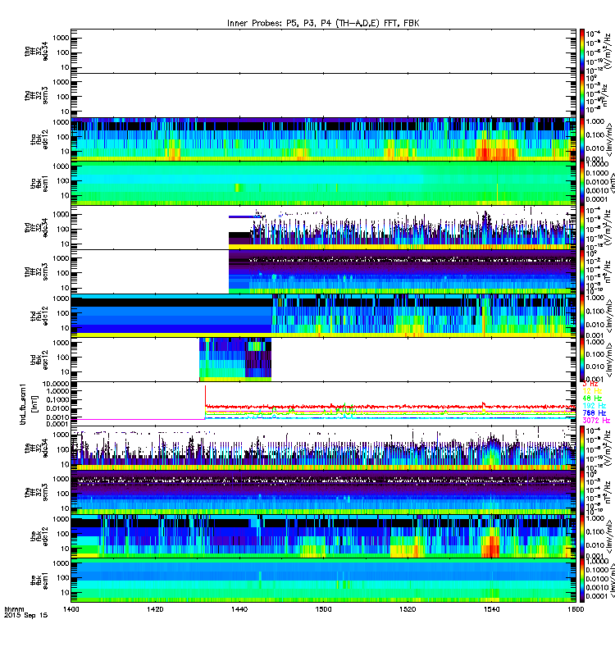
Task: Click the 'thd fbk eac12' panel label
Action: pyautogui.click(x=39, y=360)
